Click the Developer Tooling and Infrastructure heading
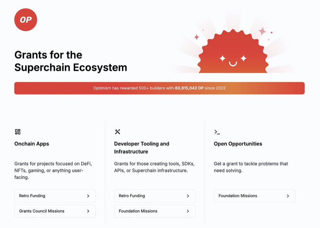Image resolution: width=320 pixels, height=228 pixels. pos(141,148)
